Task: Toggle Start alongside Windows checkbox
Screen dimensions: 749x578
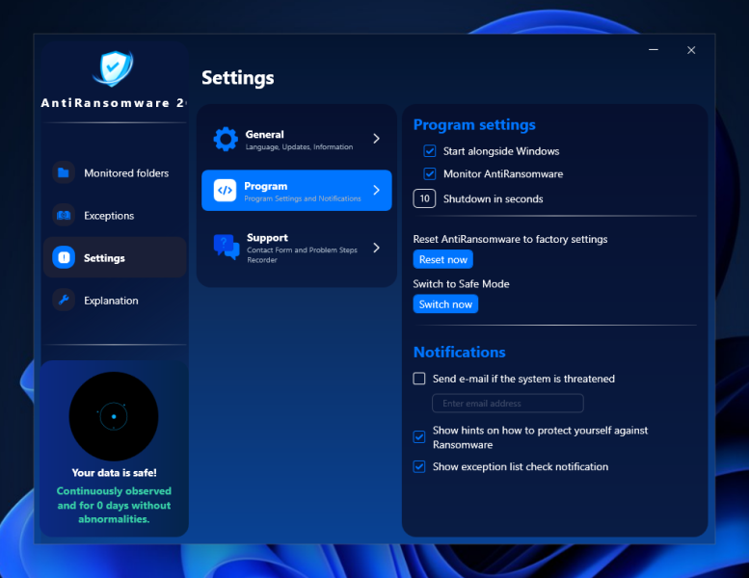Action: click(x=429, y=151)
